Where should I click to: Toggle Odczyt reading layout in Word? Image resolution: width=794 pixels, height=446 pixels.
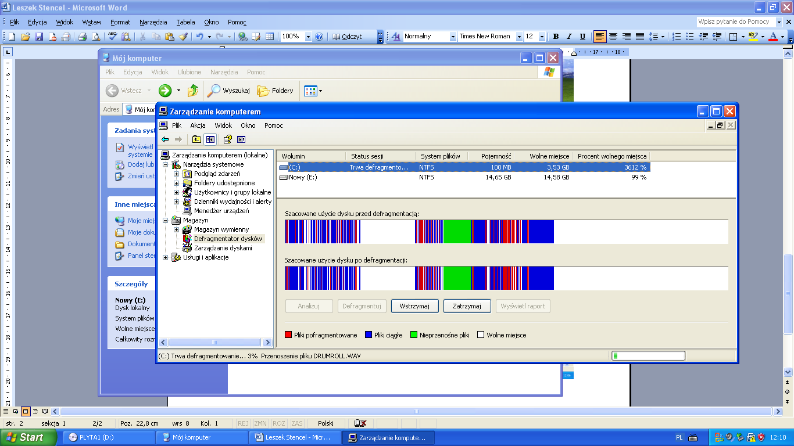pos(347,37)
